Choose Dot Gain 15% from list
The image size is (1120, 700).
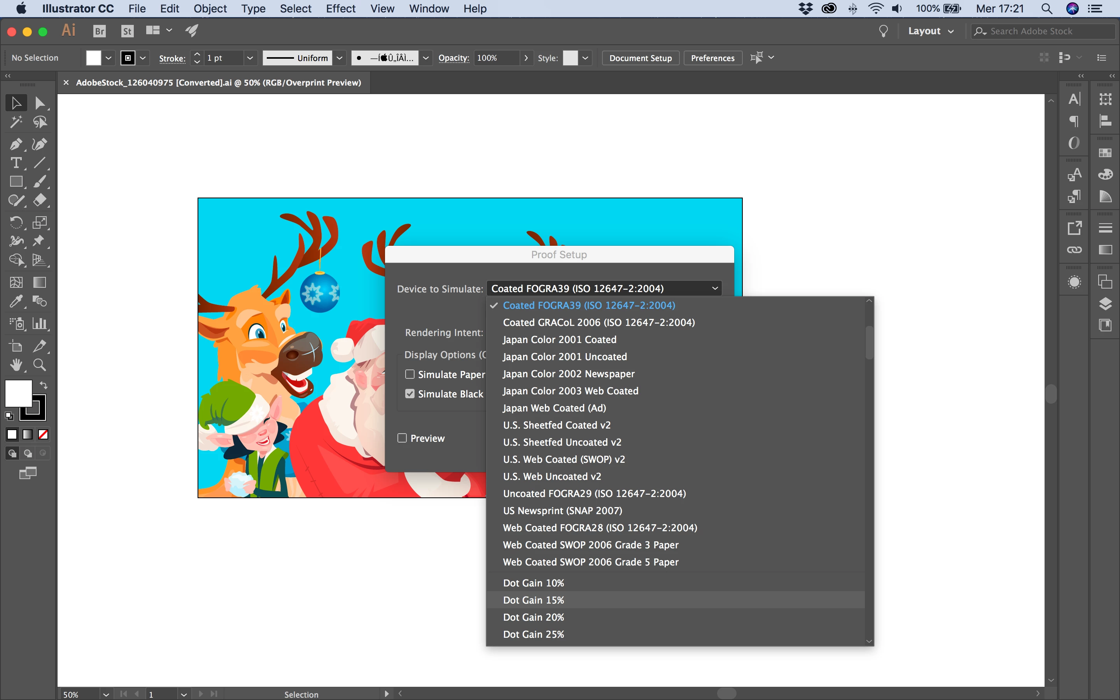click(x=534, y=600)
